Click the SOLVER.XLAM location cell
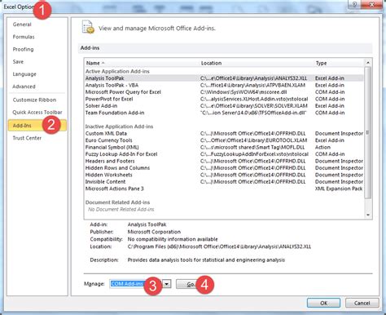This screenshot has width=386, height=315. pyautogui.click(x=254, y=106)
